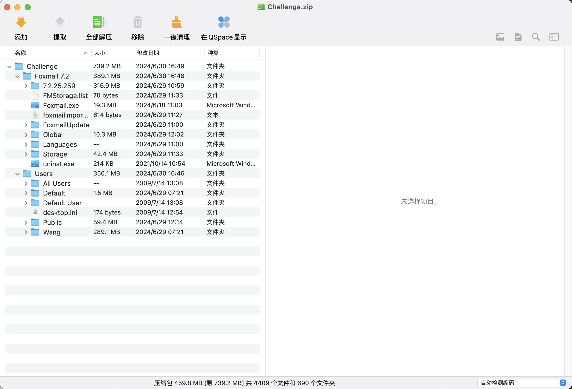The height and width of the screenshot is (389, 572).
Task: Select the Public folder icon
Action: coord(35,222)
